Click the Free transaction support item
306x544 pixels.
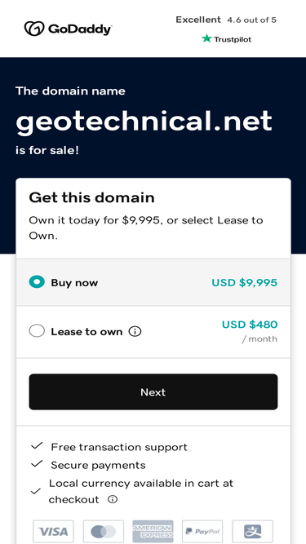(x=119, y=447)
